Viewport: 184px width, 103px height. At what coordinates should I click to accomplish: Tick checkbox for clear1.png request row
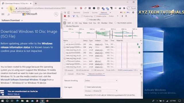(64, 47)
